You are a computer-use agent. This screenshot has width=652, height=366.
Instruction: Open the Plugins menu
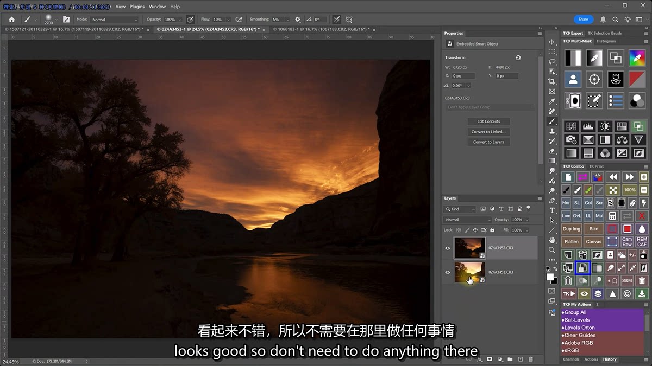click(137, 7)
